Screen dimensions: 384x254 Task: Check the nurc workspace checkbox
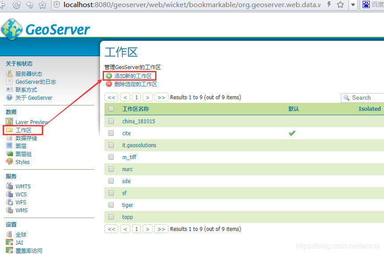(x=111, y=169)
